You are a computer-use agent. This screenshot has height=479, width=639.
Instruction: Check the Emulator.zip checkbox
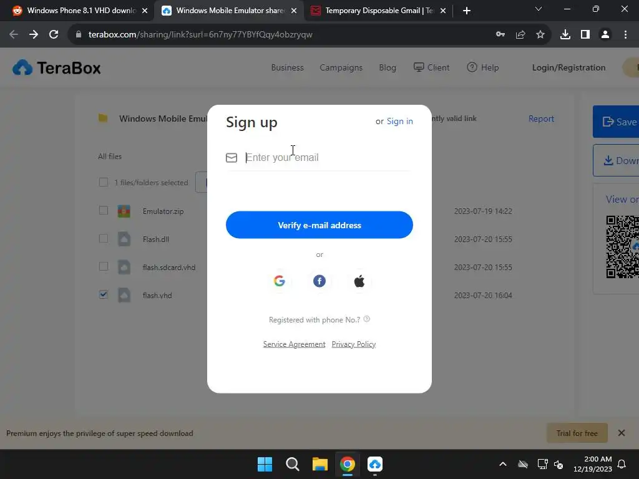(104, 211)
